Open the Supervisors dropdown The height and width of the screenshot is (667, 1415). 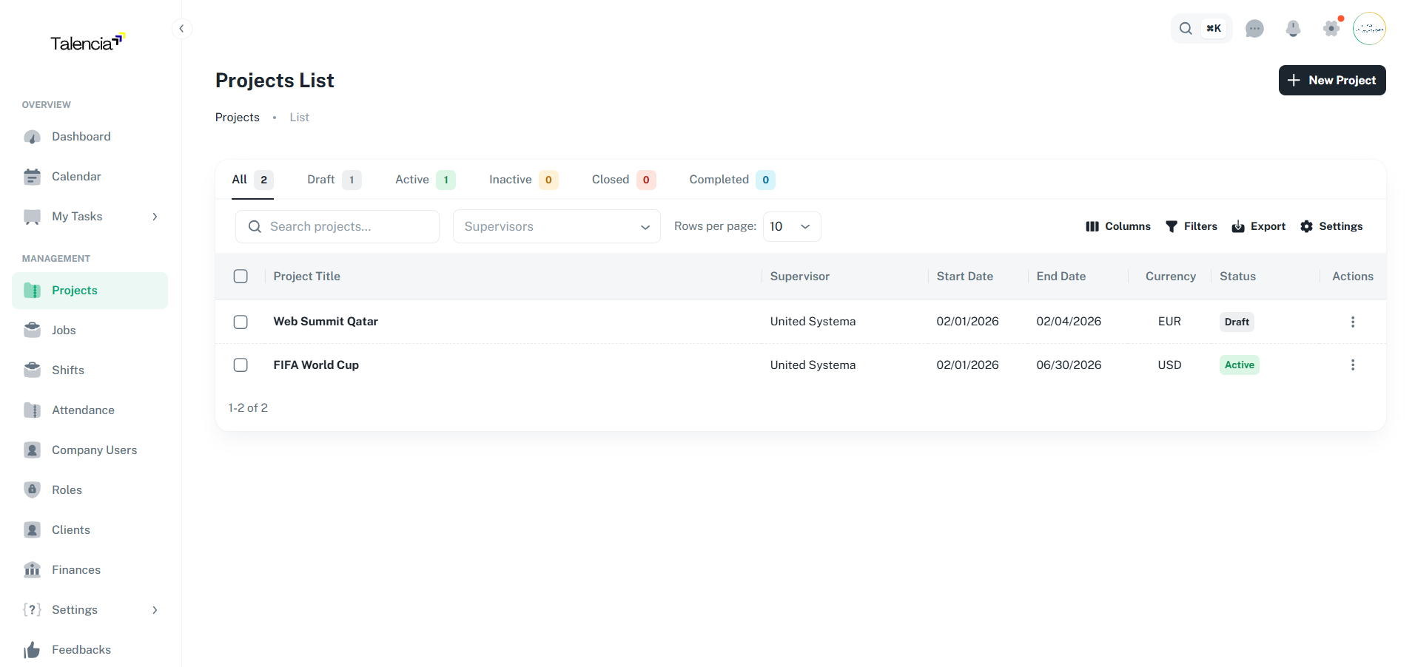(556, 226)
